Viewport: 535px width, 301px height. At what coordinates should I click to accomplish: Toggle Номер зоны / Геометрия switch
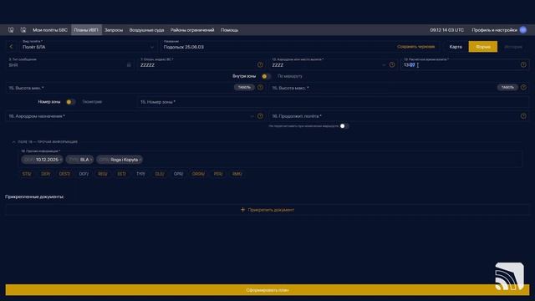point(70,102)
